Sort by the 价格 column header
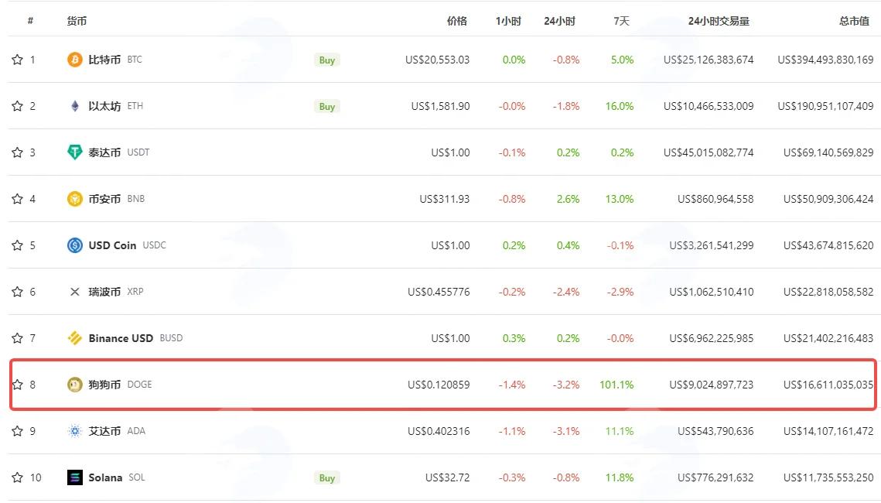Image resolution: width=881 pixels, height=503 pixels. click(x=457, y=21)
